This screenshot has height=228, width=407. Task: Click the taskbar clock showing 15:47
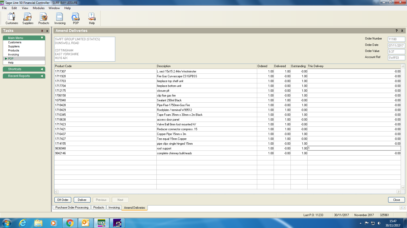coord(393,221)
